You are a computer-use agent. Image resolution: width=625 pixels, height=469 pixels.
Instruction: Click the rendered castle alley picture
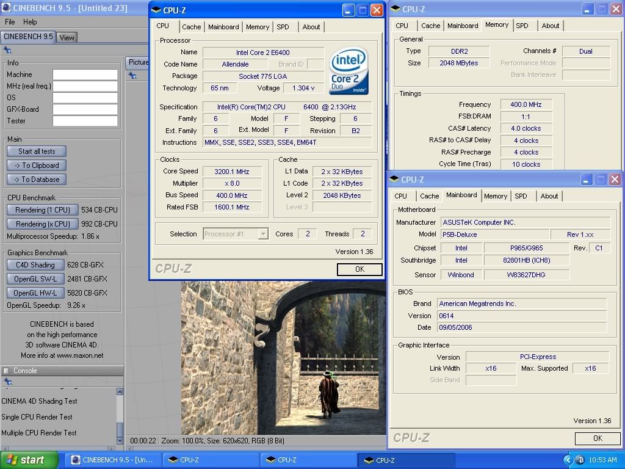click(x=283, y=358)
